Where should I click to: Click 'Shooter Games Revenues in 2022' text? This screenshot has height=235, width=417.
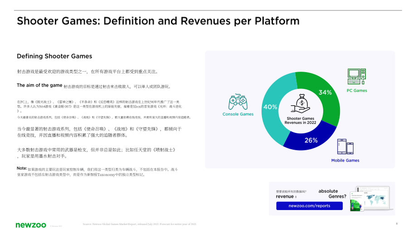point(301,121)
